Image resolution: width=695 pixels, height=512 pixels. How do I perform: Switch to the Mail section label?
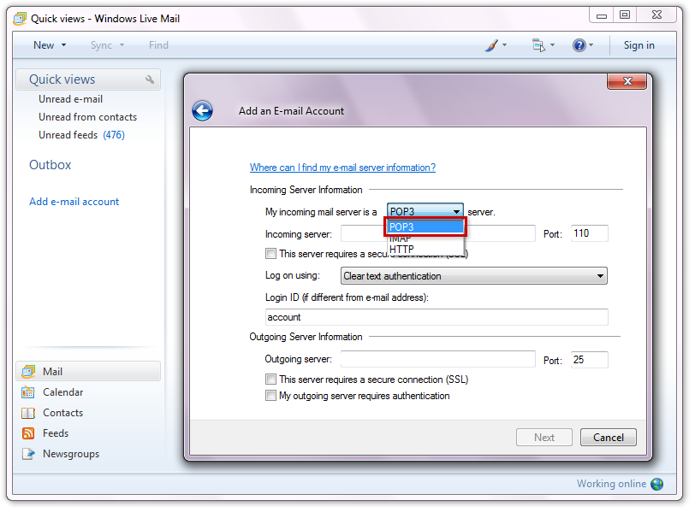[x=53, y=372]
